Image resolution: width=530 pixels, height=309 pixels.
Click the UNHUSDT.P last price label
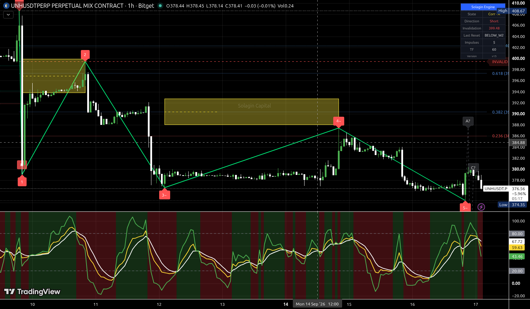(496, 189)
